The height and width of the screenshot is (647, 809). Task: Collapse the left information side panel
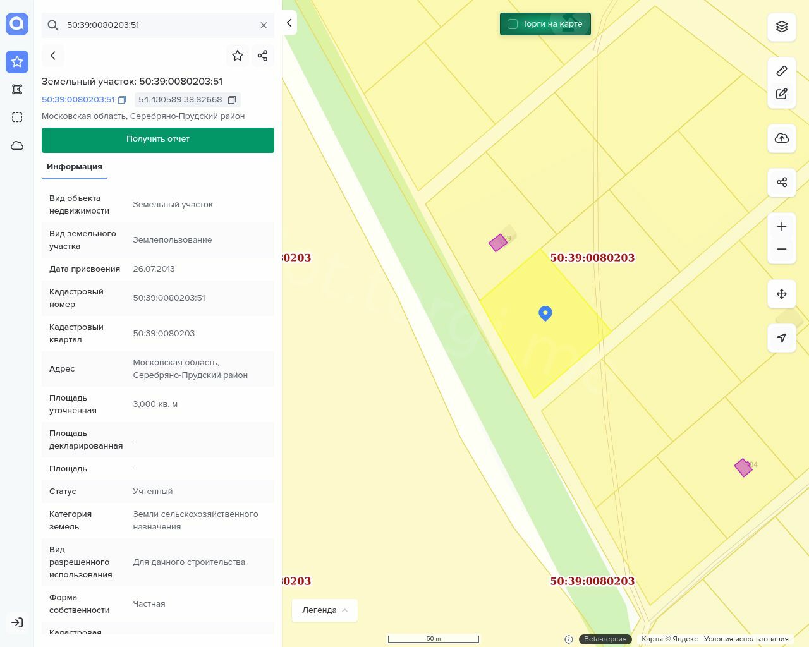click(x=289, y=23)
